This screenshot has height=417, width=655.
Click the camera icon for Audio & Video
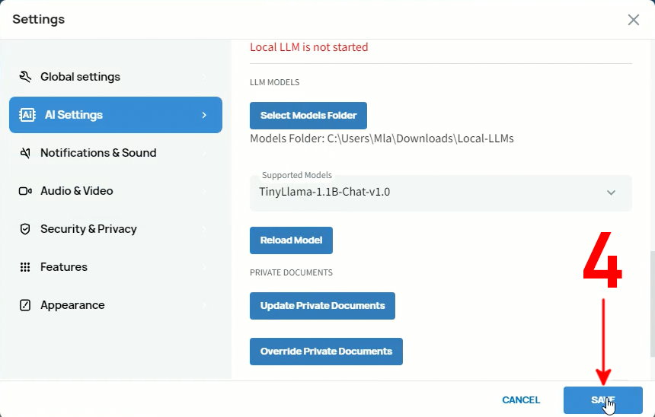[x=25, y=191]
